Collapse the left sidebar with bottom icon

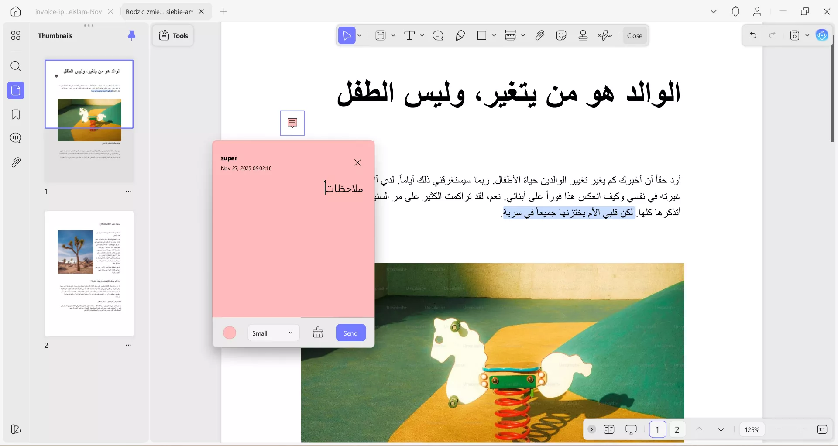pyautogui.click(x=16, y=429)
